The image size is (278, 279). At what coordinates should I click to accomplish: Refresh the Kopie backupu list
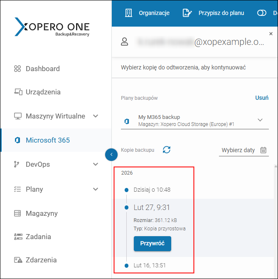click(x=167, y=150)
